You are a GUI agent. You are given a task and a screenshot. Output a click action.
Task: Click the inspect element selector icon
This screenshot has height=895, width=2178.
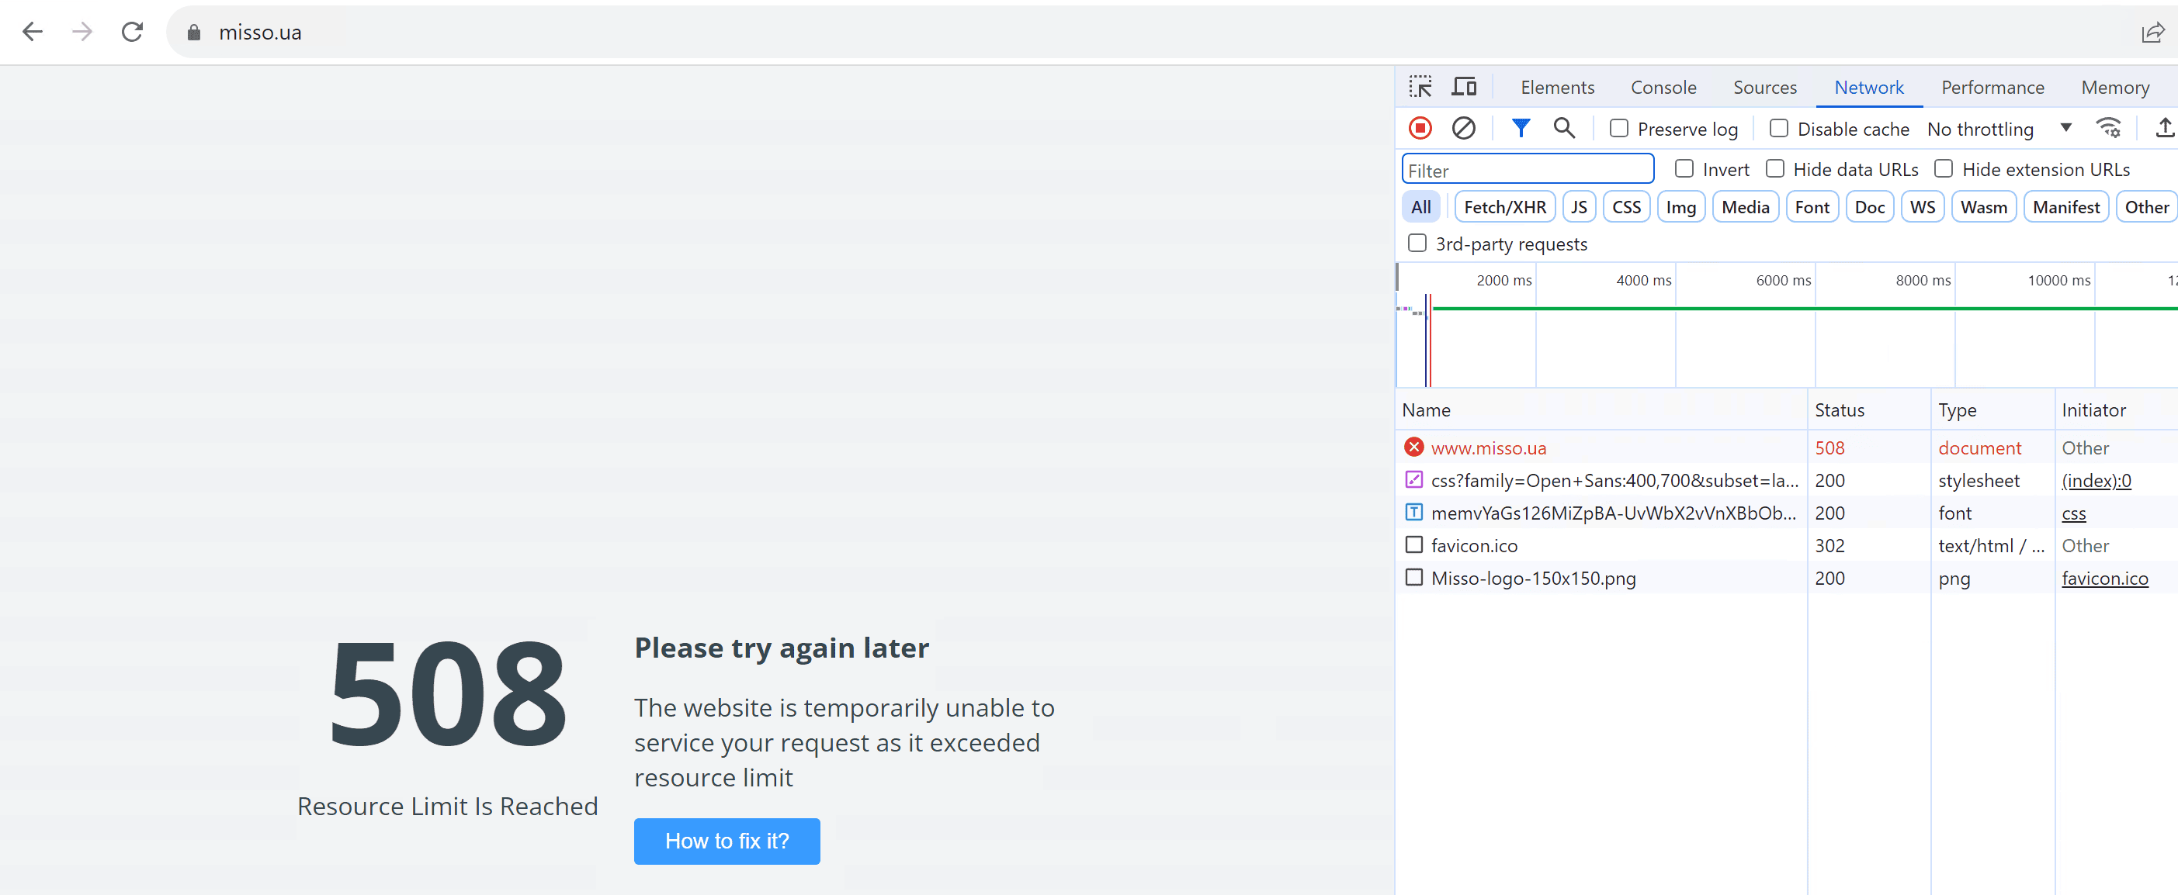pyautogui.click(x=1420, y=87)
